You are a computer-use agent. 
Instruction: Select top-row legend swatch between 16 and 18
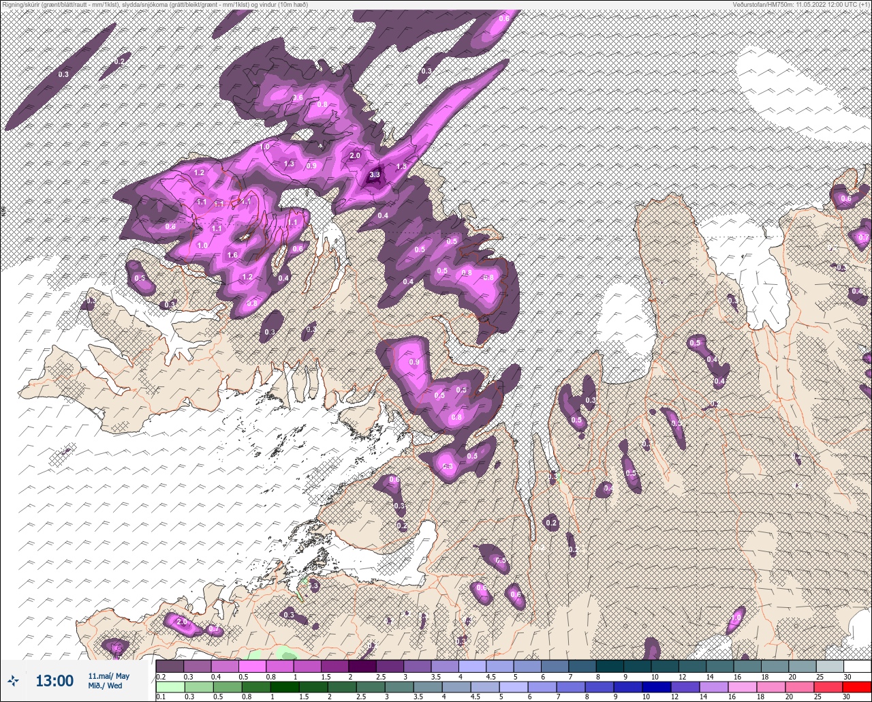[747, 666]
